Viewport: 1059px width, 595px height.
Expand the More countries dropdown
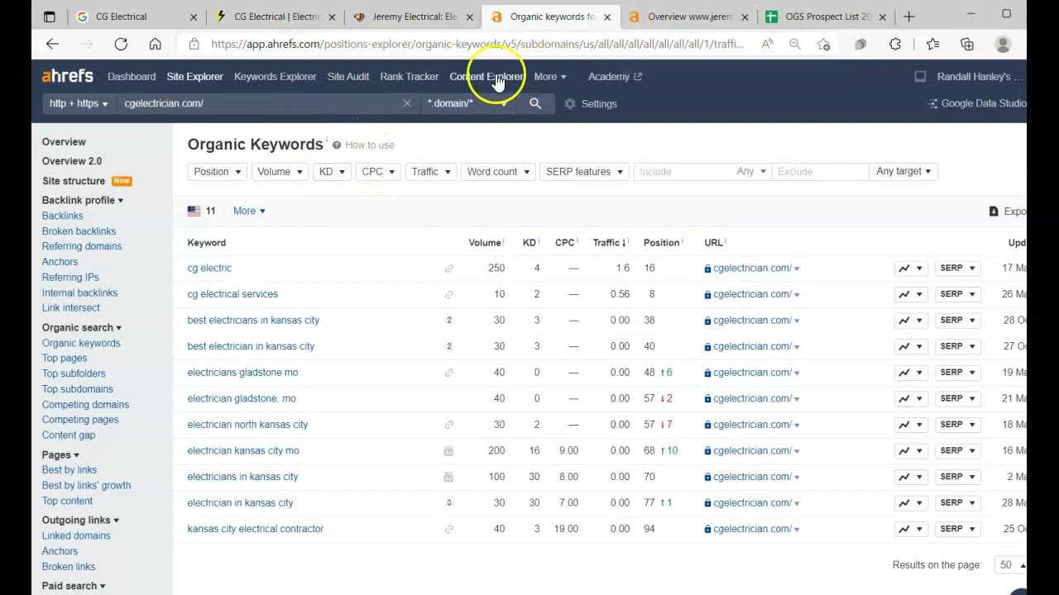click(249, 211)
